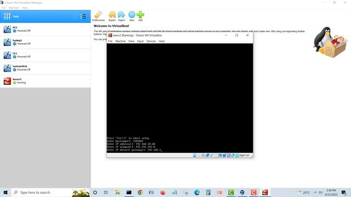The image size is (351, 197).
Task: Show hidden system tray icons chevron
Action: [x=315, y=192]
